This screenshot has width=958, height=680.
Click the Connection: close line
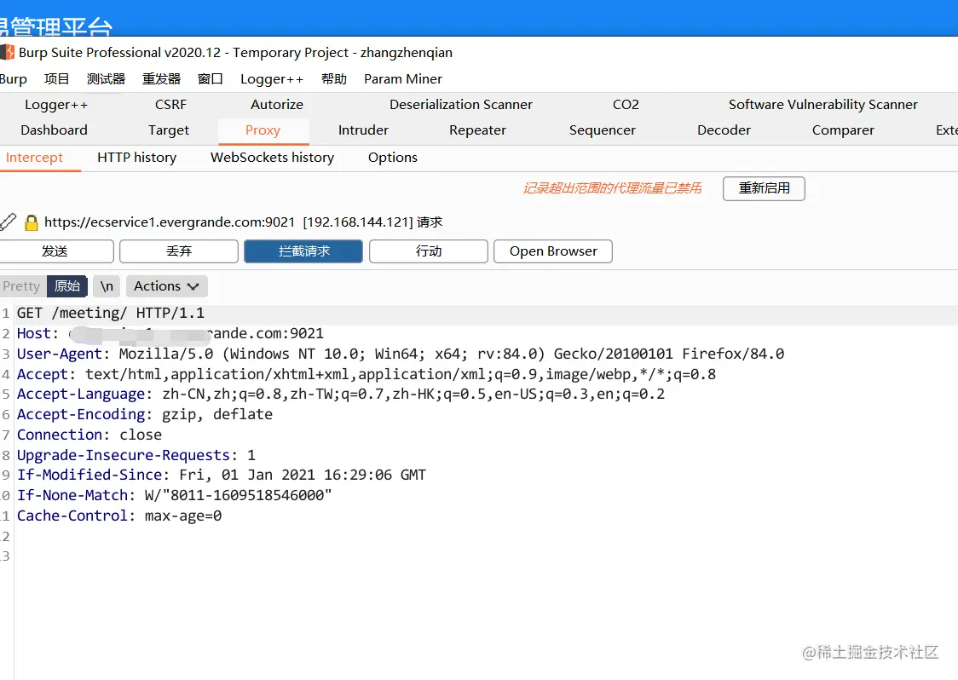pos(89,435)
